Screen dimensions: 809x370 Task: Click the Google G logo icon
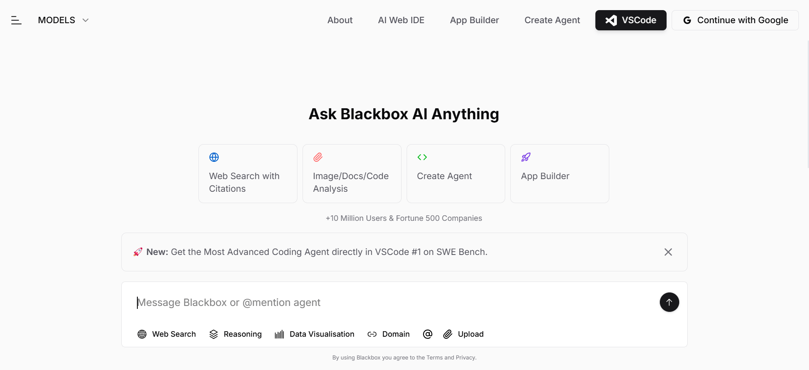[x=687, y=20]
